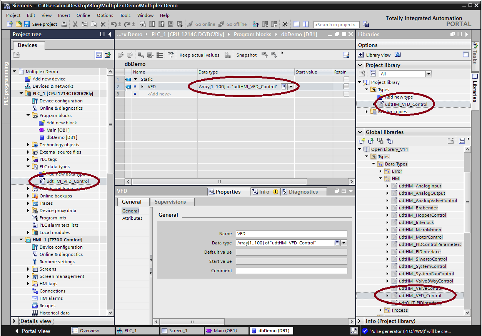Click the Compile icon in toolbar
Screen dimensions: 482x336
tap(143, 24)
